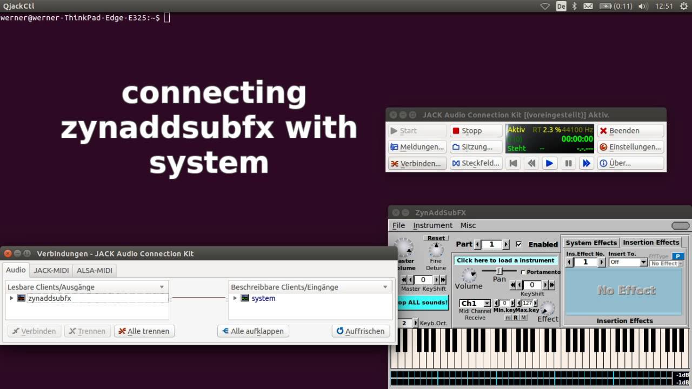The width and height of the screenshot is (692, 389).
Task: Click the Master Volume knob
Action: (x=403, y=247)
